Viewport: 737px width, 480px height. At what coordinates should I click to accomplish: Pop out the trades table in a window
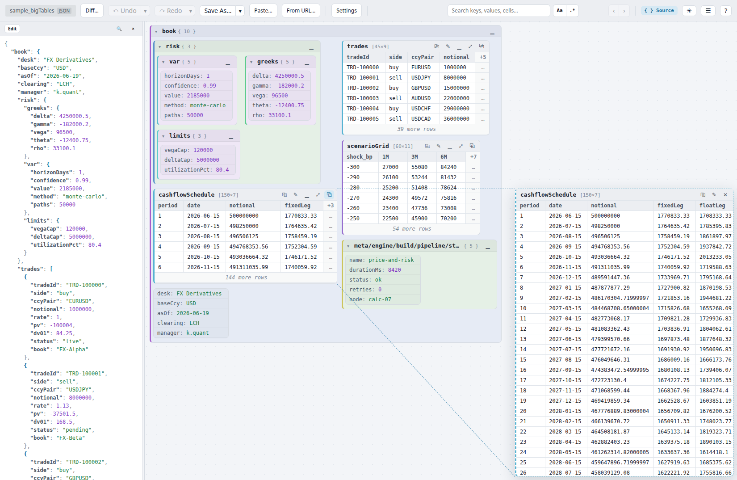[482, 46]
